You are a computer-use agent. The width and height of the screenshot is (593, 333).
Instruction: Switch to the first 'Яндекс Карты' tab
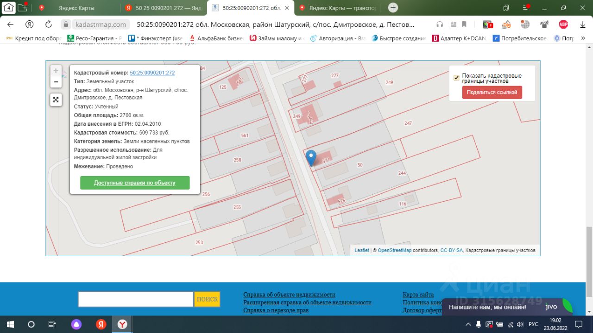(76, 8)
